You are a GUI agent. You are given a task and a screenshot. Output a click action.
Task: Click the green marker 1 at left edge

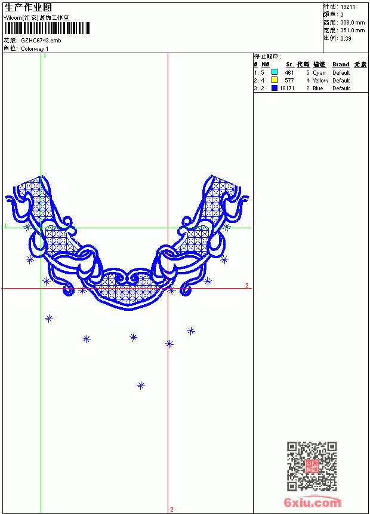point(5,225)
